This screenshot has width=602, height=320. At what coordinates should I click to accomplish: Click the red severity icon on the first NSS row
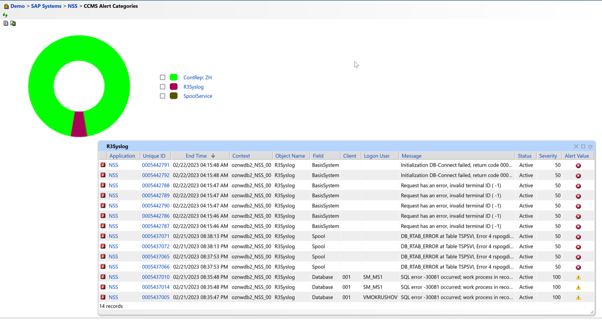[x=103, y=165]
